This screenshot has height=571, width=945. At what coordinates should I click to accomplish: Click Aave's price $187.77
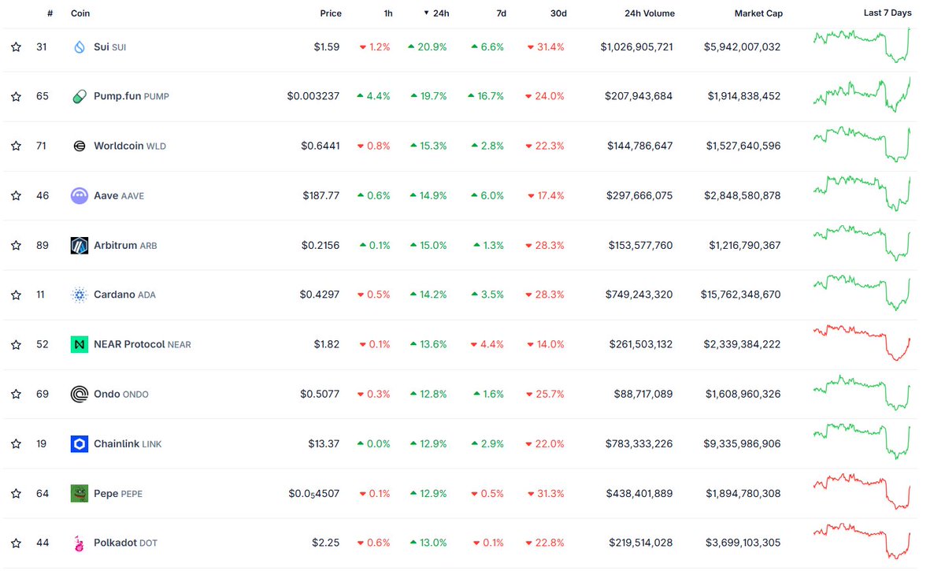[321, 195]
